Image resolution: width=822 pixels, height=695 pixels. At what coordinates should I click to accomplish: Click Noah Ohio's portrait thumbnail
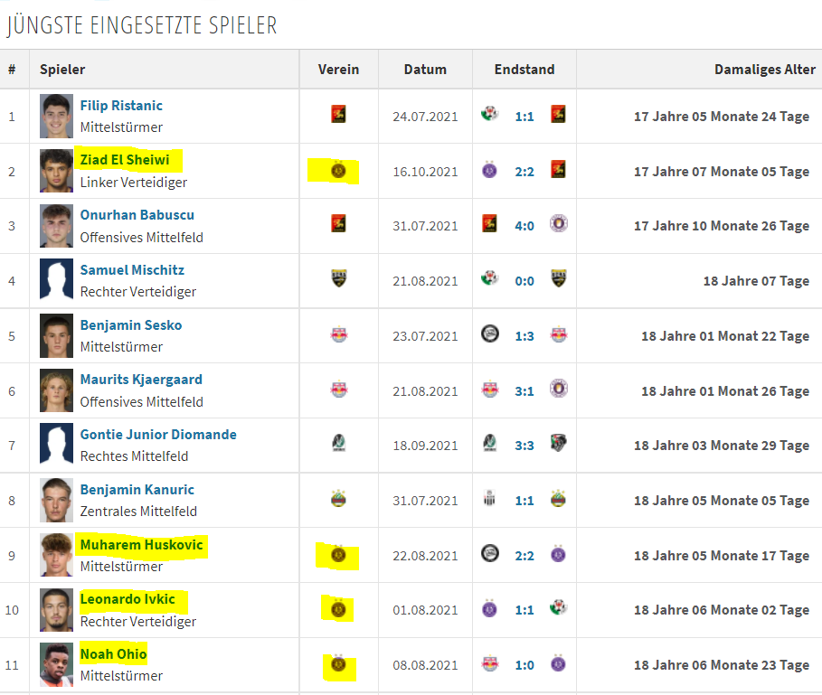tap(56, 664)
